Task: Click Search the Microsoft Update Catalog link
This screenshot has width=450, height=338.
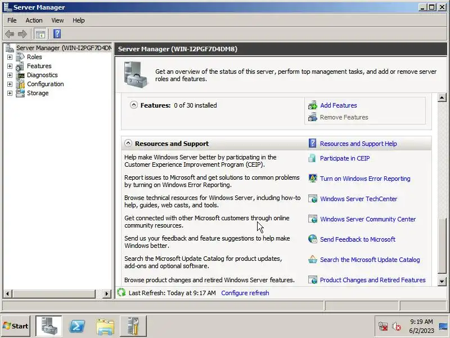Action: coord(370,260)
